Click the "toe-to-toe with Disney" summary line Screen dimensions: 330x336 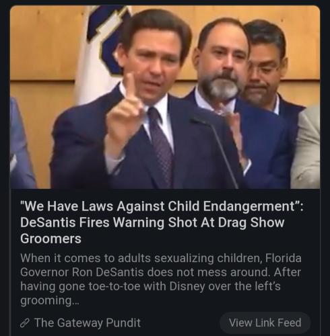click(x=150, y=286)
